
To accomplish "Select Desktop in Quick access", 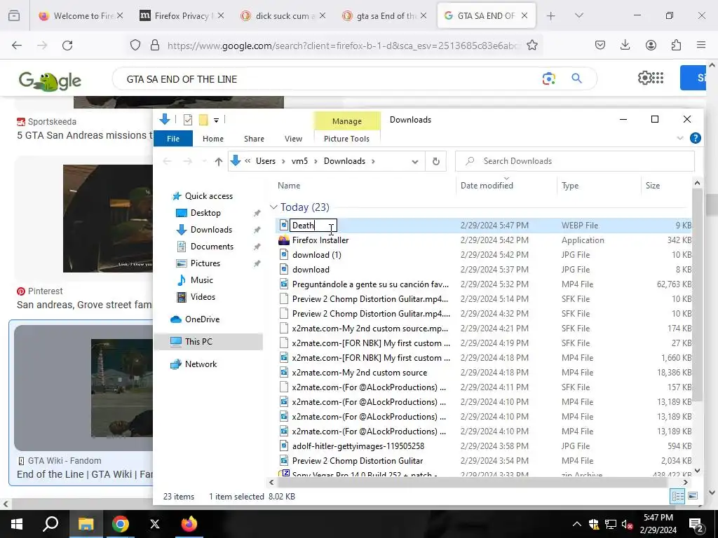I will tap(205, 213).
